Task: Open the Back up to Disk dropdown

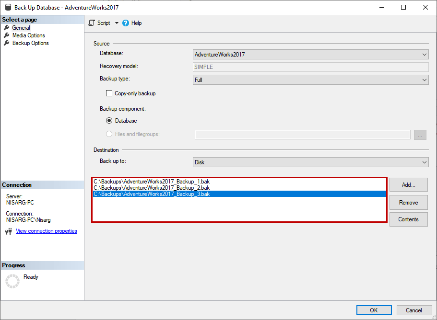Action: (424, 162)
